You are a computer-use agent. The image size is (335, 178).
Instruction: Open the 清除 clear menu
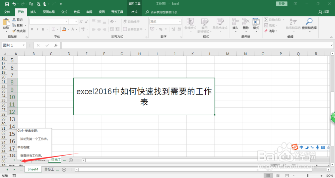270,31
